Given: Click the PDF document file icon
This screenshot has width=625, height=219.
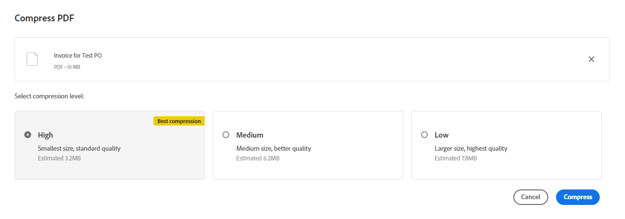Looking at the screenshot, I should [32, 59].
